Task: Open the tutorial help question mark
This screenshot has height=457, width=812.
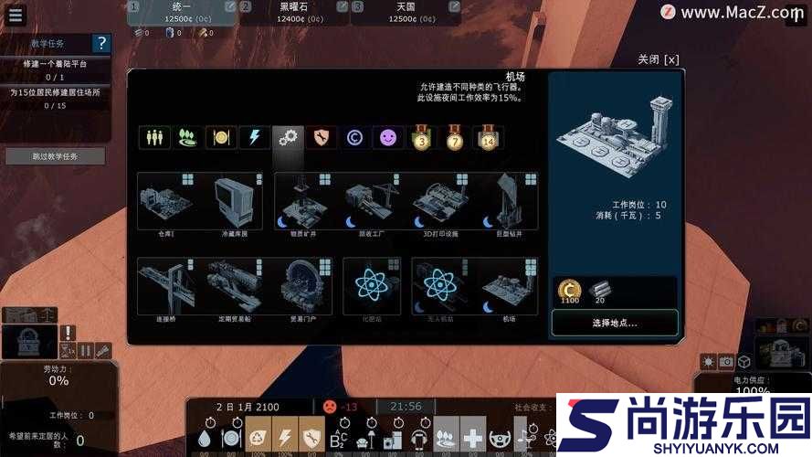Action: [101, 43]
